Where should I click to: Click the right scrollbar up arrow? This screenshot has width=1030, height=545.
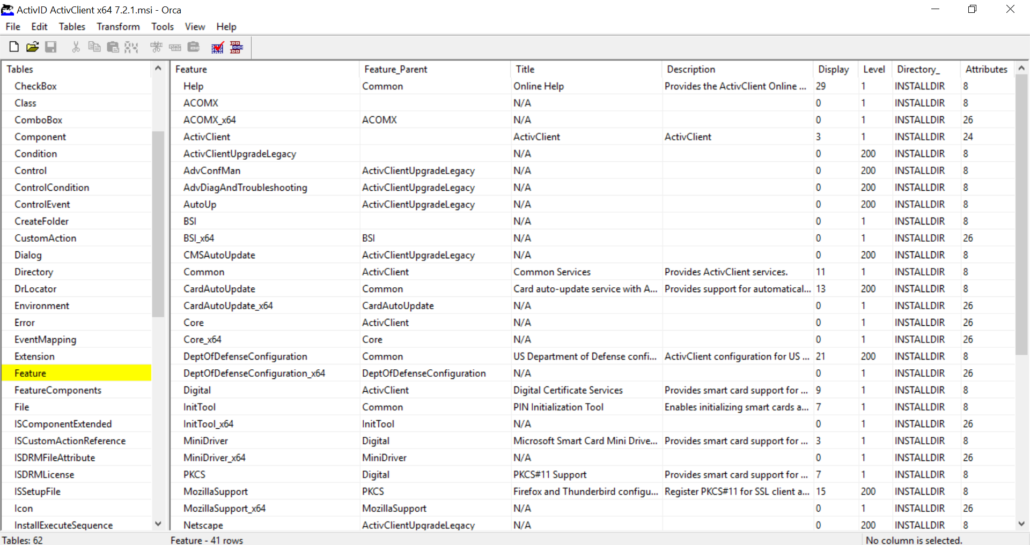click(x=1022, y=68)
